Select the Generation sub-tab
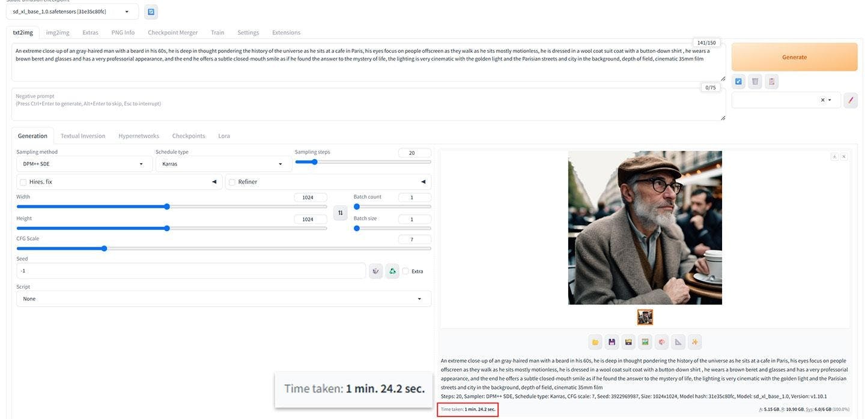The height and width of the screenshot is (419, 865). click(32, 136)
